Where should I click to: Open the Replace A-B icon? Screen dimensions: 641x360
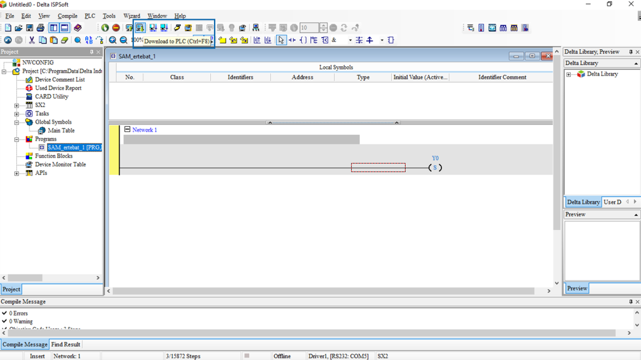pos(89,40)
